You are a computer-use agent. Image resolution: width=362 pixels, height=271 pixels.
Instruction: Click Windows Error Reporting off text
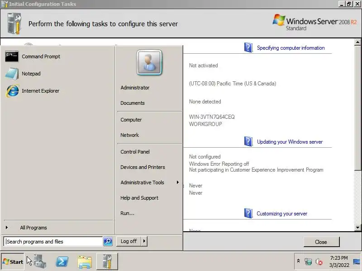(219, 164)
